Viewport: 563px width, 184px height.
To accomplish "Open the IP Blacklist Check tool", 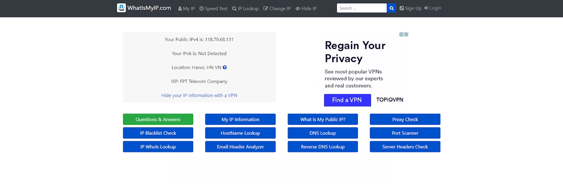I will click(158, 133).
